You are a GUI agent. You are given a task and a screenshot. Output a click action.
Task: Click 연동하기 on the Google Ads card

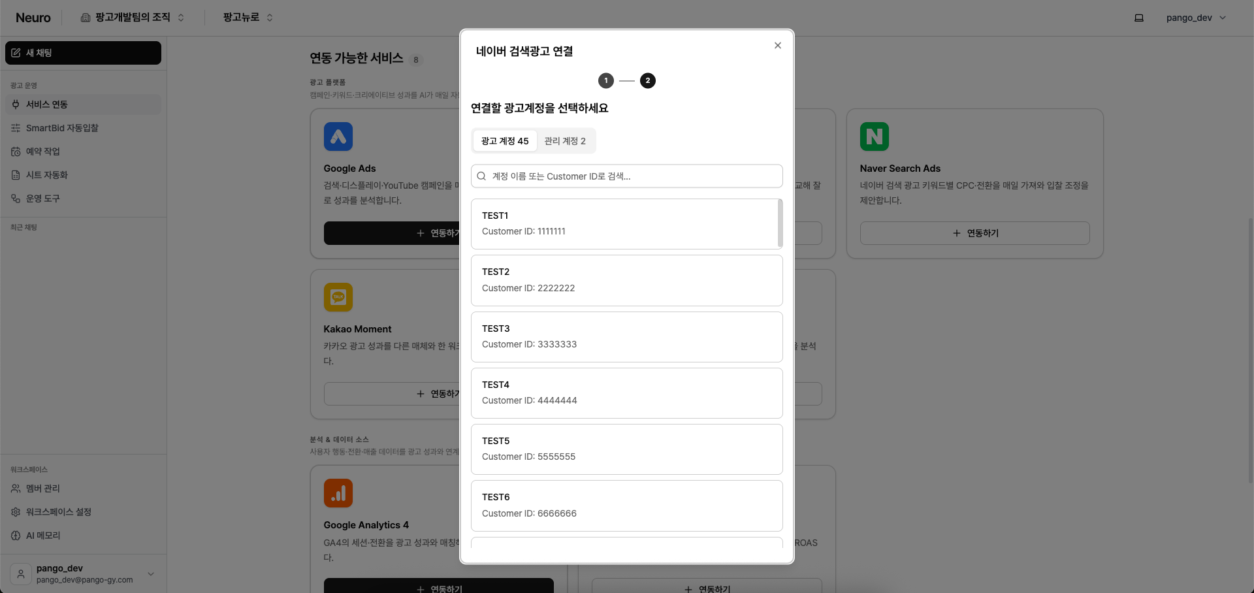click(392, 233)
